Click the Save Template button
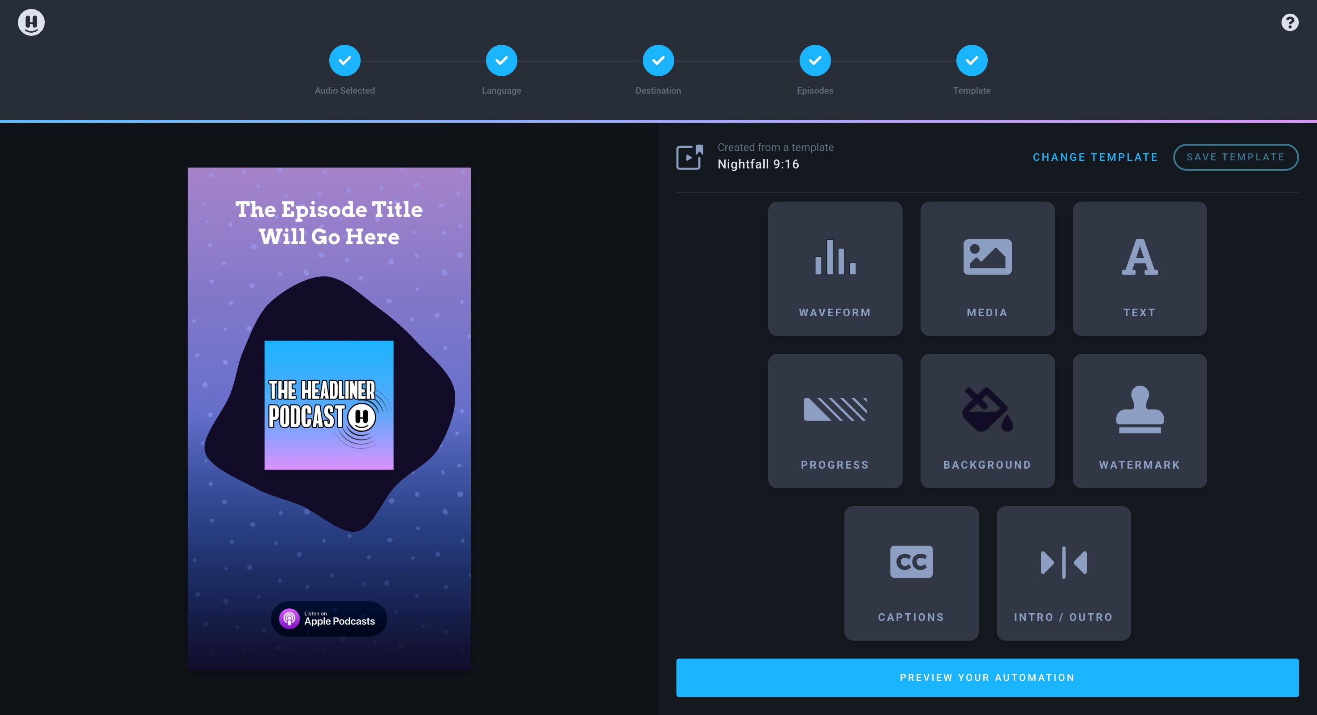Image resolution: width=1317 pixels, height=715 pixels. coord(1235,157)
